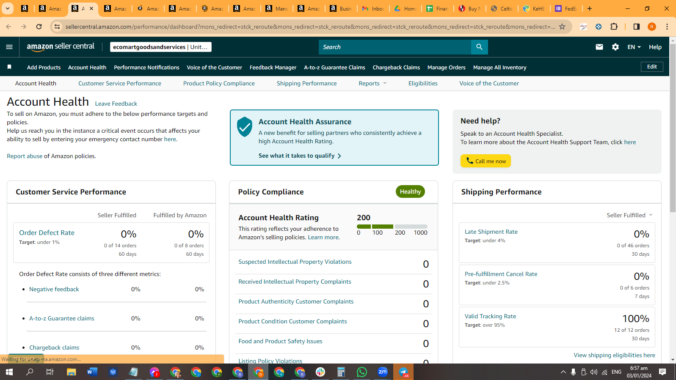Click the bookmark flag icon before Add Products
Viewport: 676px width, 380px height.
tap(9, 67)
